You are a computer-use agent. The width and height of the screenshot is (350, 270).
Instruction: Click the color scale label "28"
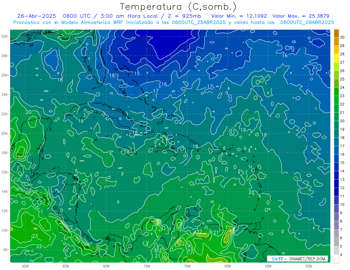342,54
